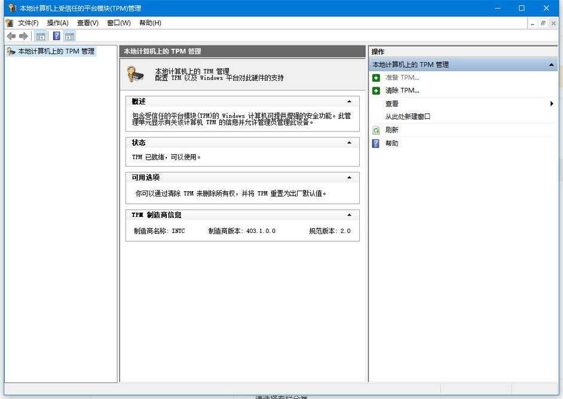
Task: Expand the 查看 submenu arrow in actions pane
Action: tap(552, 104)
